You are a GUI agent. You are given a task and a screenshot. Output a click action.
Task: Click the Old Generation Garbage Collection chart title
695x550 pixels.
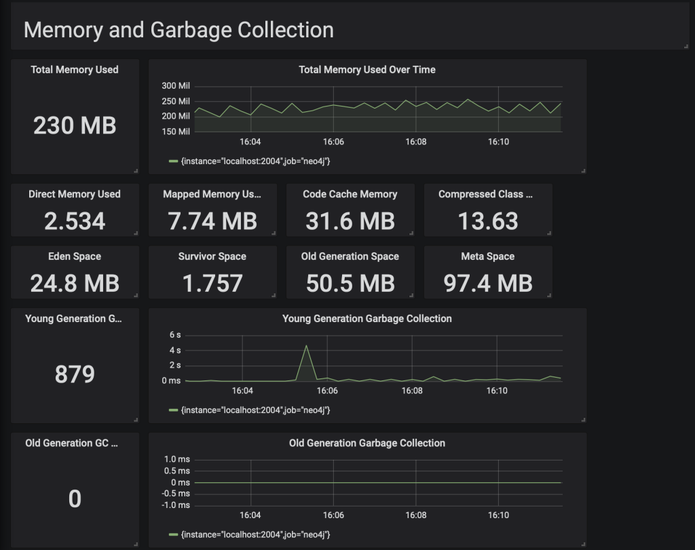[x=367, y=444]
